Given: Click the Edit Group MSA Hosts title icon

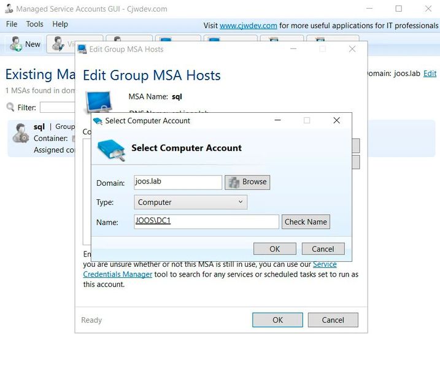Looking at the screenshot, I should point(82,49).
